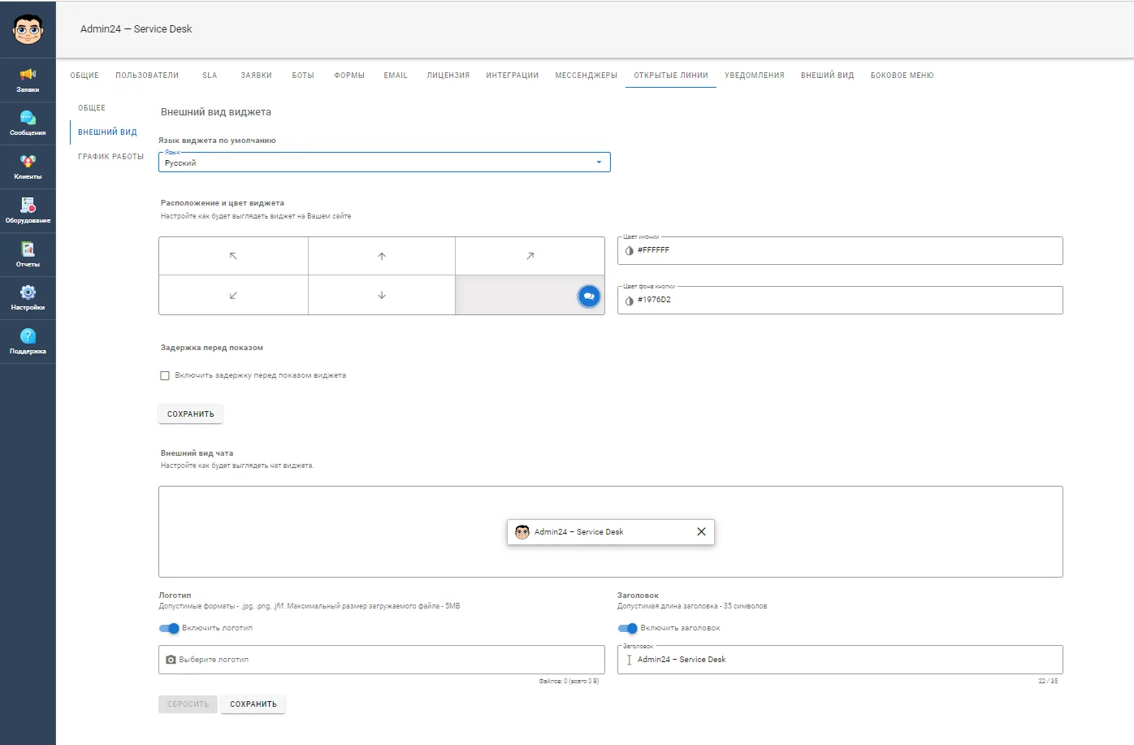Click the blue chat widget preview button
The image size is (1134, 745).
(589, 297)
